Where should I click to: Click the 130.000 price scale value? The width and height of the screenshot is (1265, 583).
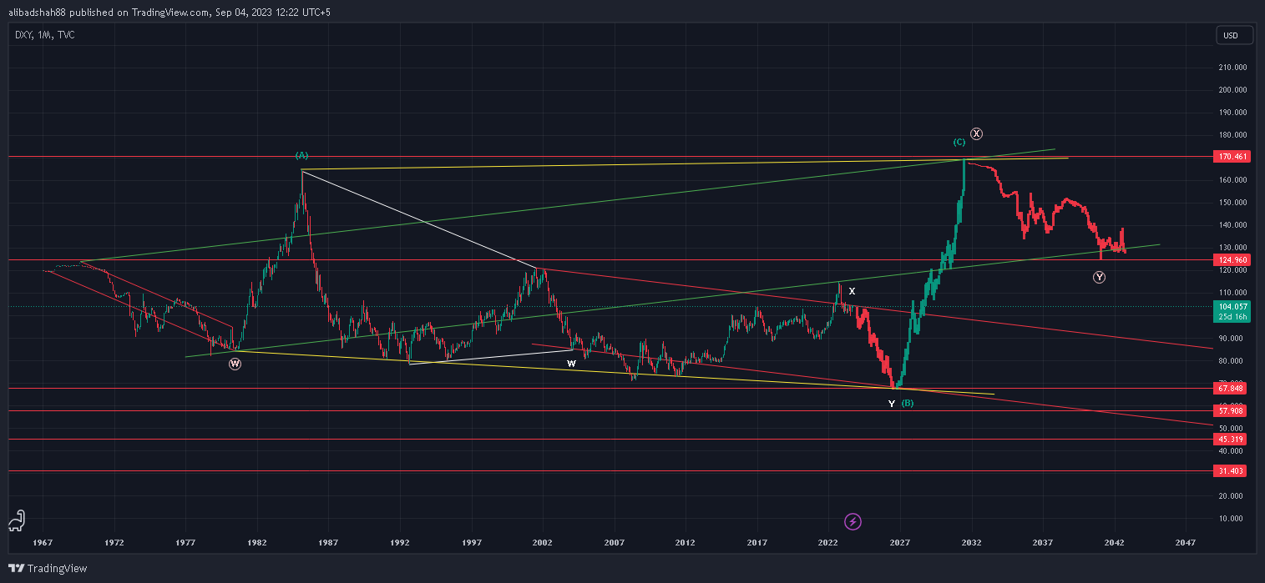pyautogui.click(x=1234, y=248)
